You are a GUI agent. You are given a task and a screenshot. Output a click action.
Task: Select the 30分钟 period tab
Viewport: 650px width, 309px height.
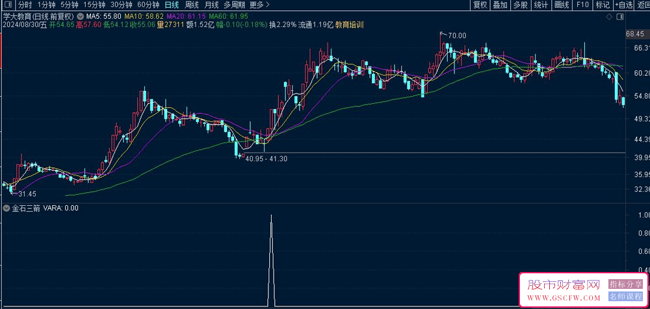121,5
